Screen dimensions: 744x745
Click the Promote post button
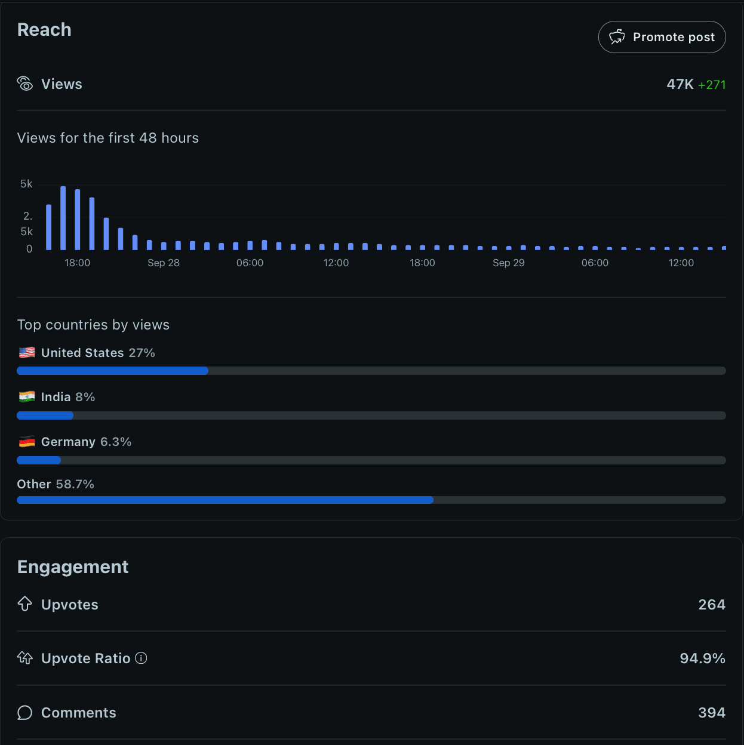click(x=662, y=37)
